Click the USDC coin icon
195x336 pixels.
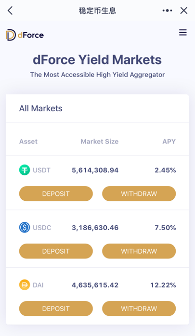(25, 227)
